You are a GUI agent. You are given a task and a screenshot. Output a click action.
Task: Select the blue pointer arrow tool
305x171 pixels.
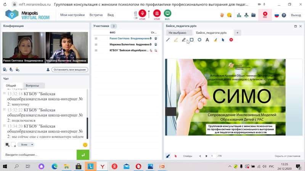(223, 40)
